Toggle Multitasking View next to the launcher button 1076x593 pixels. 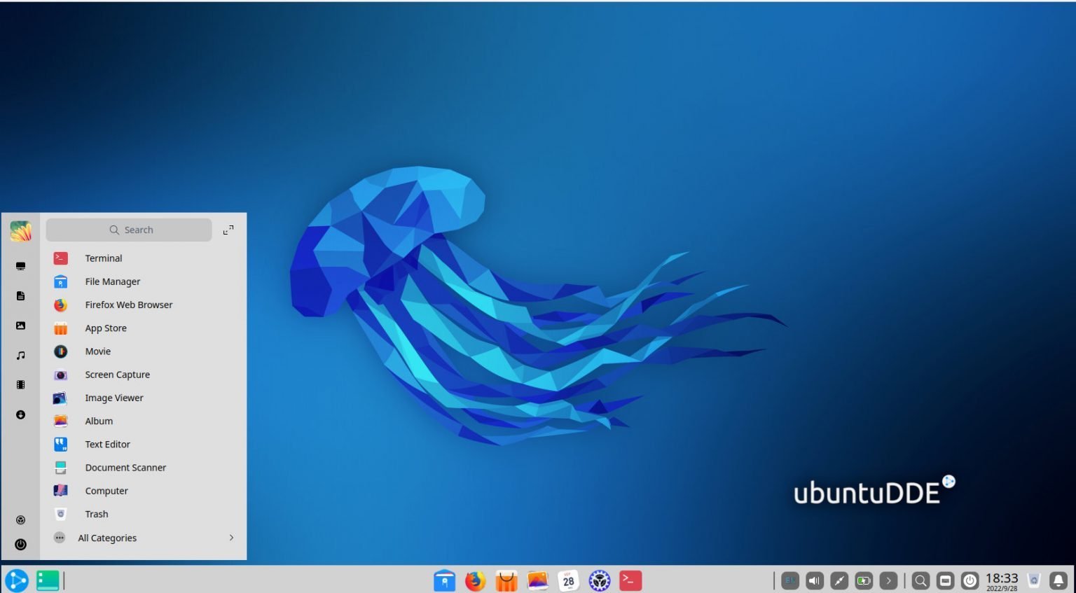pyautogui.click(x=47, y=580)
